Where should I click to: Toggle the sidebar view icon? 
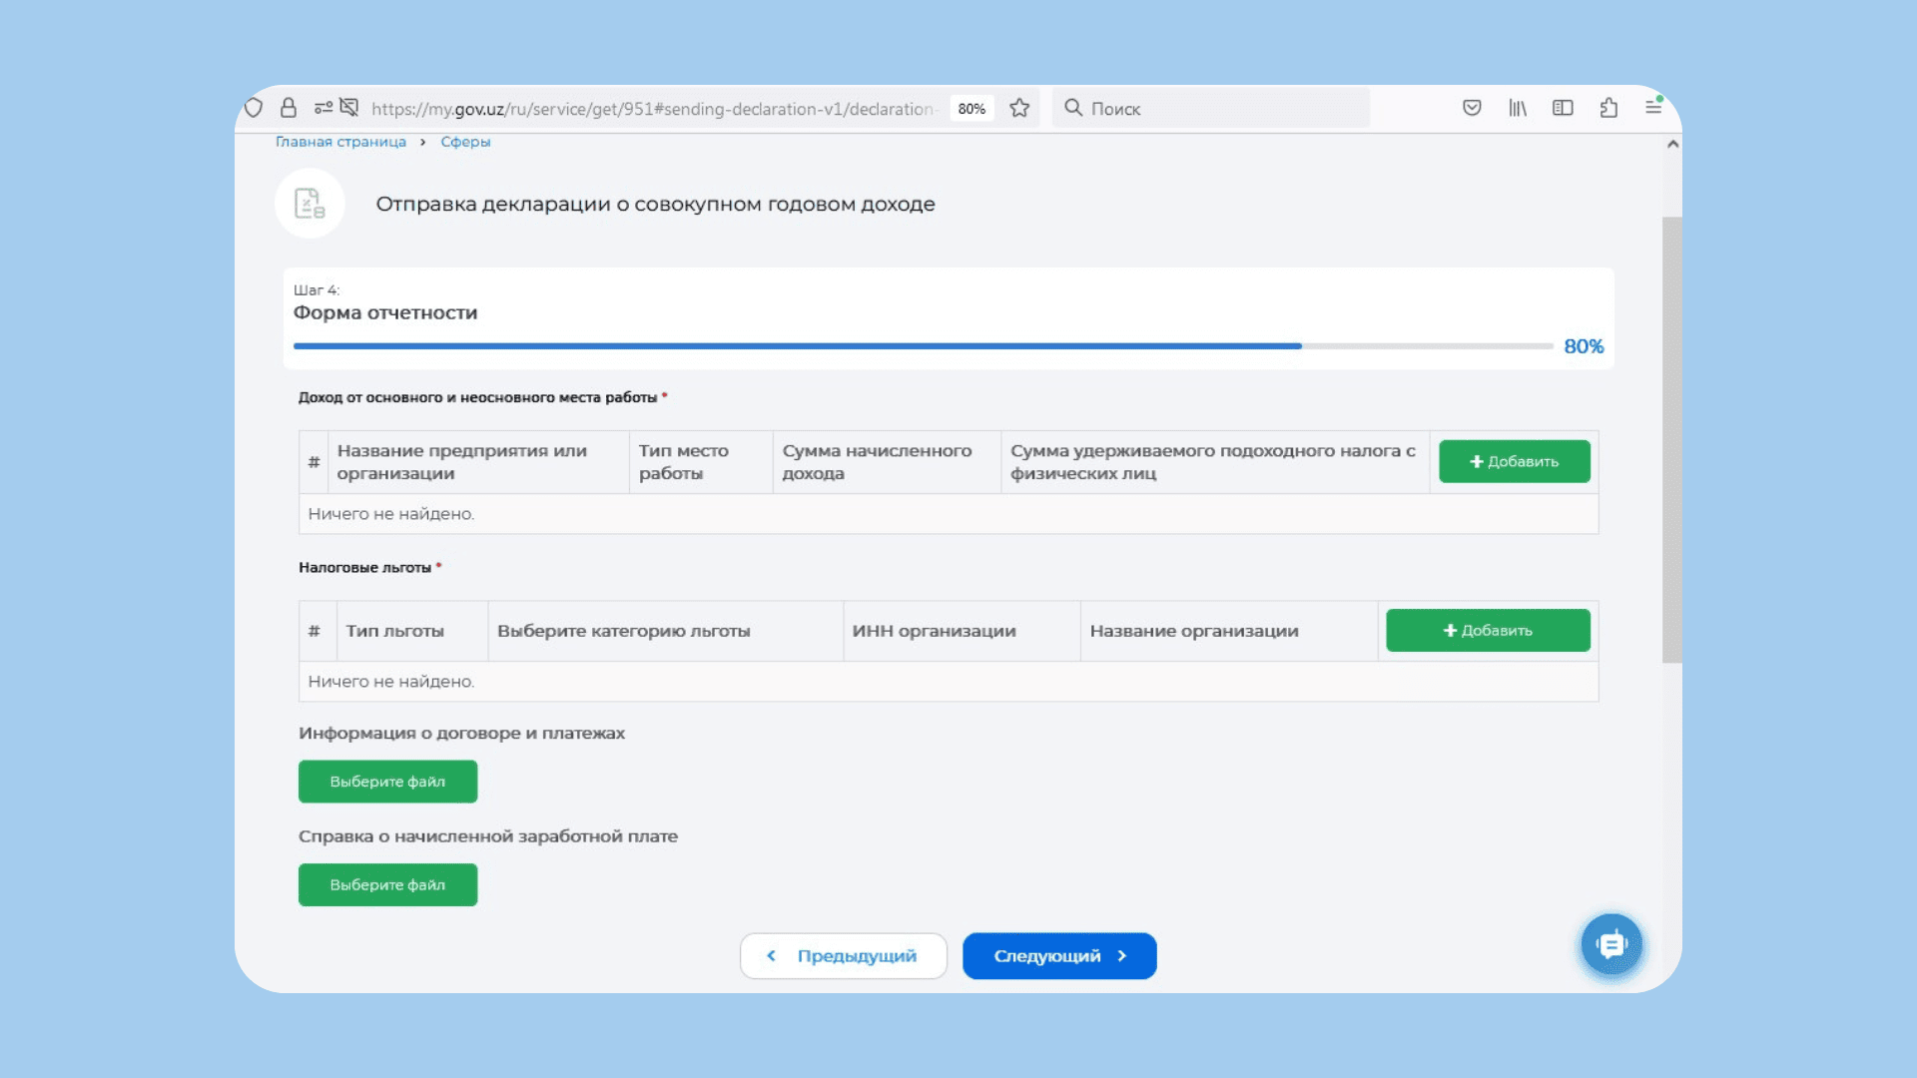[x=1563, y=108]
